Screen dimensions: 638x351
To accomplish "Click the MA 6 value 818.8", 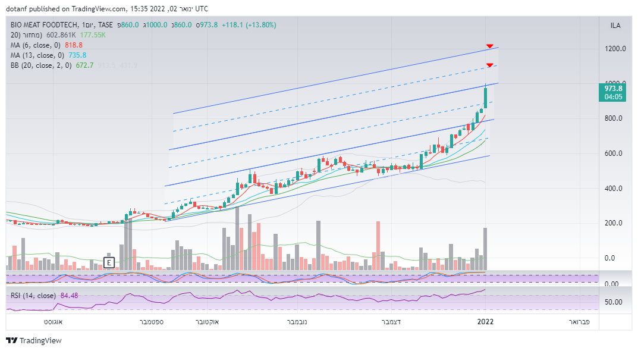I will click(74, 45).
